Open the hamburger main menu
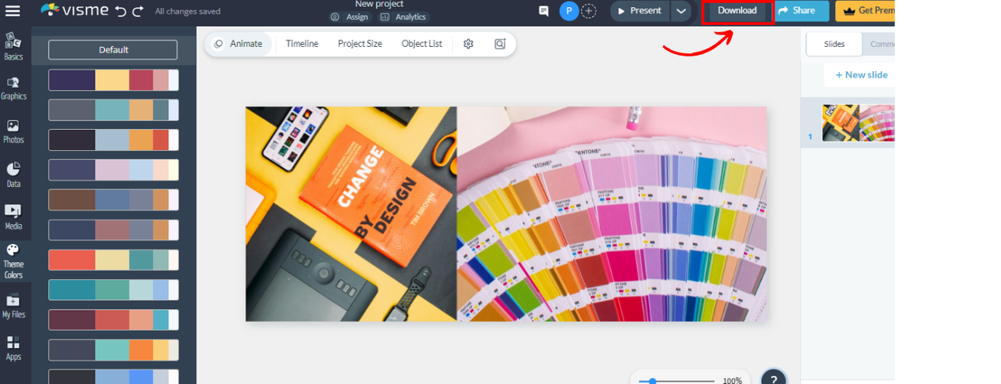This screenshot has width=1001, height=384. pos(13,11)
